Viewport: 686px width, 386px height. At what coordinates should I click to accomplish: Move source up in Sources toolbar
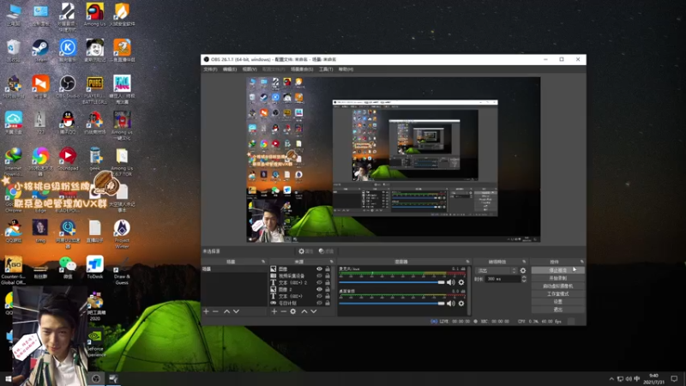pyautogui.click(x=304, y=311)
